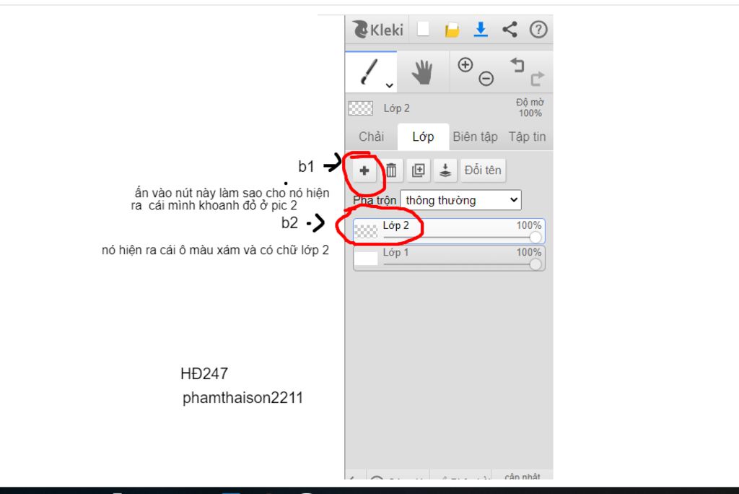Click the Lớp 2 checkered thumbnail in the list
This screenshot has height=494, width=739.
[366, 231]
